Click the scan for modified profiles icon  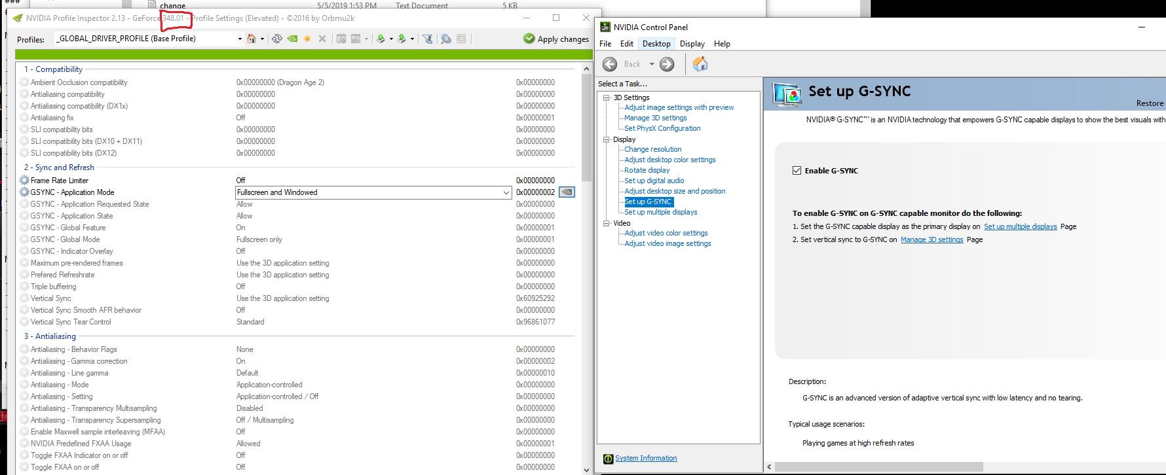point(446,39)
